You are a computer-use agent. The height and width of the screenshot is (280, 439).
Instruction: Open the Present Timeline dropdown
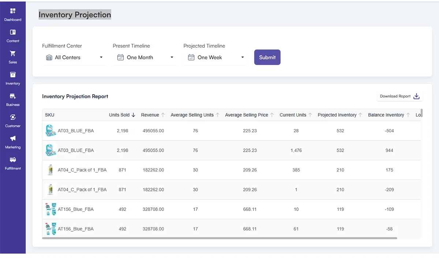pyautogui.click(x=145, y=58)
